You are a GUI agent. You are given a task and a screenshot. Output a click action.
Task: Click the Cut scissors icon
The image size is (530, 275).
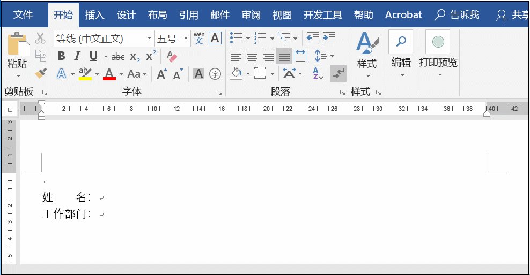[x=40, y=39]
